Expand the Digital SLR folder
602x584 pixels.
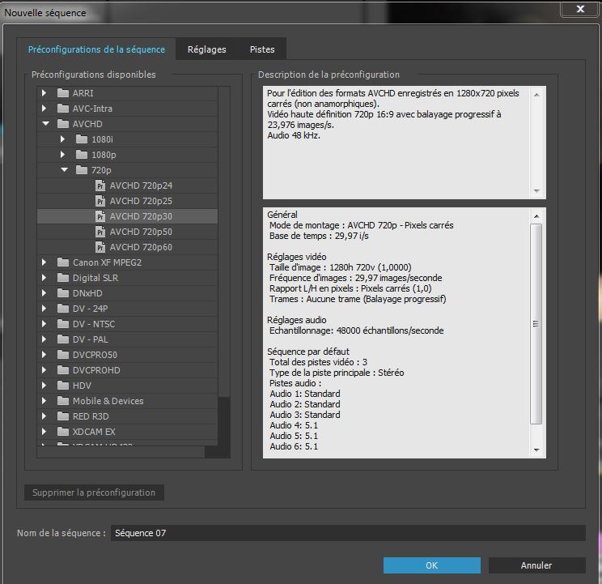click(x=45, y=278)
